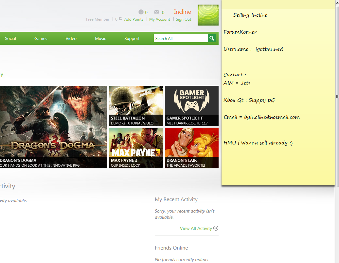
Task: Click the page vertical scrollbar
Action: pos(337,96)
